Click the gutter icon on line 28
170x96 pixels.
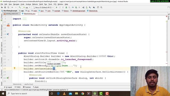coord(8,78)
